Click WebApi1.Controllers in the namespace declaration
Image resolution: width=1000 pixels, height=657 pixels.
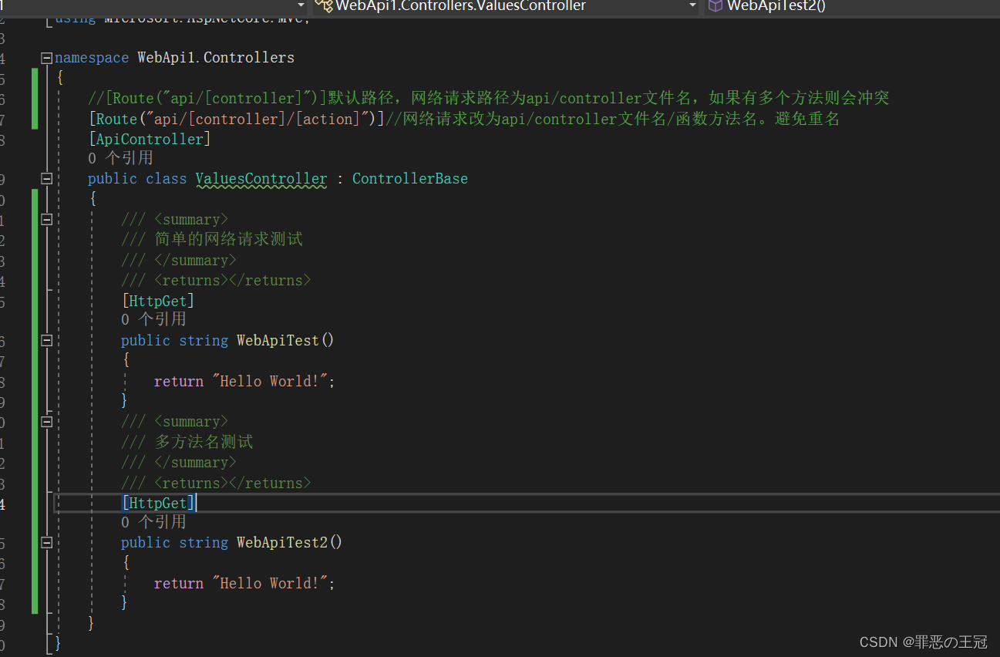(216, 58)
